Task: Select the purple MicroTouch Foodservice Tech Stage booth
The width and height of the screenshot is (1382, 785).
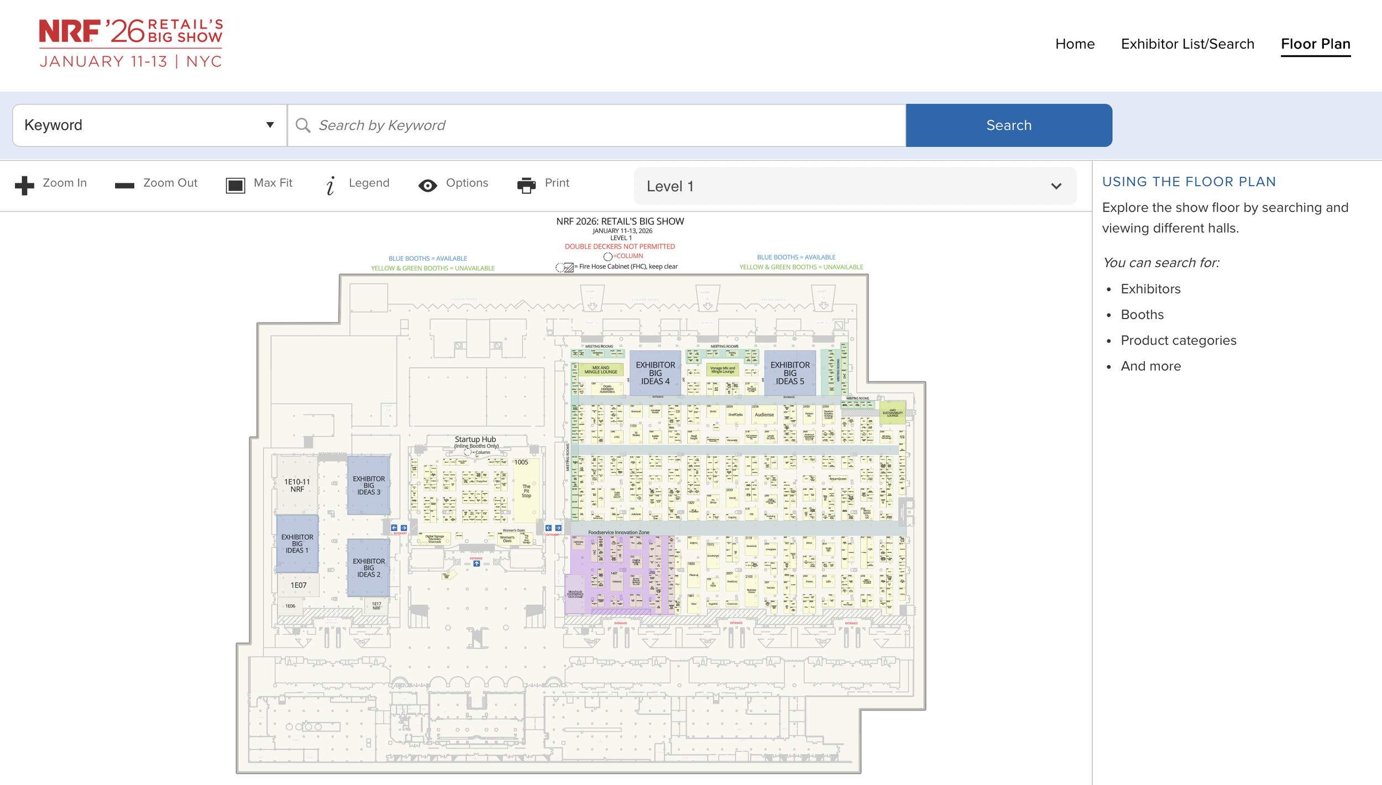Action: [x=575, y=594]
